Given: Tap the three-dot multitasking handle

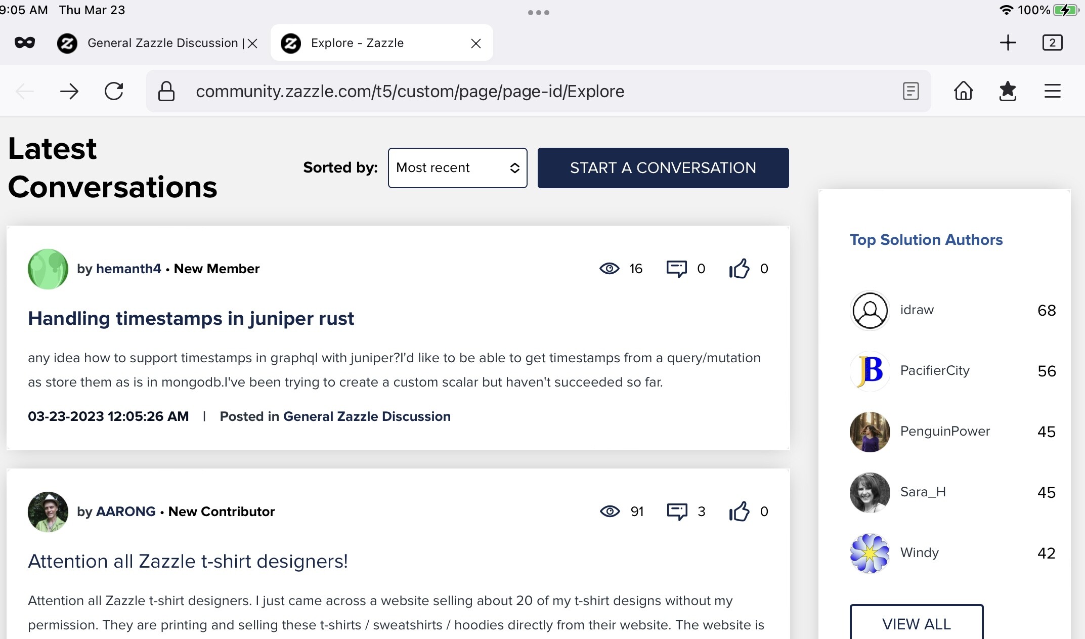Looking at the screenshot, I should (539, 13).
